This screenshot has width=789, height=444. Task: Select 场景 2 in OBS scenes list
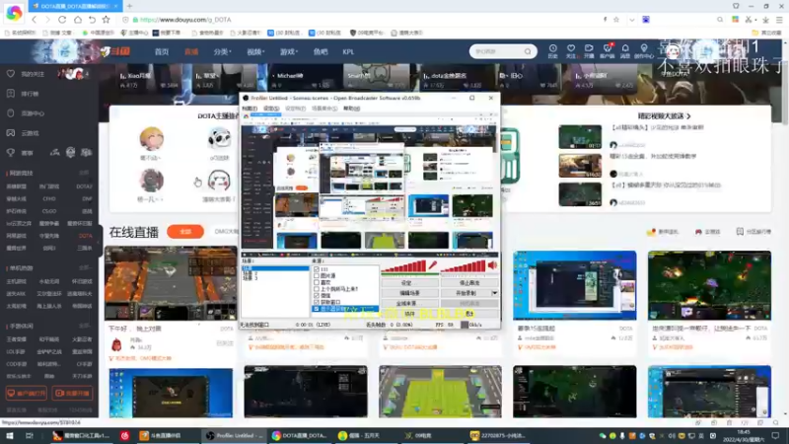tap(251, 274)
